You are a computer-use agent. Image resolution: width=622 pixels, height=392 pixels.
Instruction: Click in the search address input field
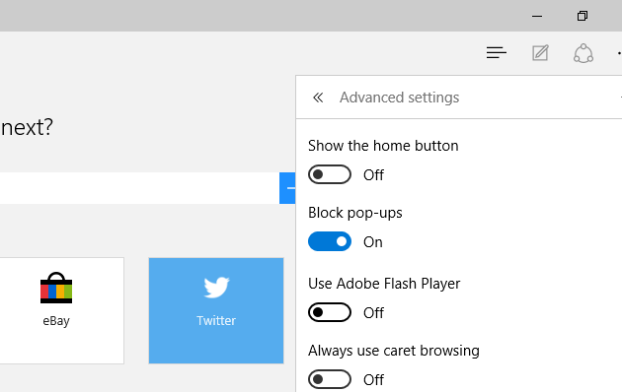(139, 188)
